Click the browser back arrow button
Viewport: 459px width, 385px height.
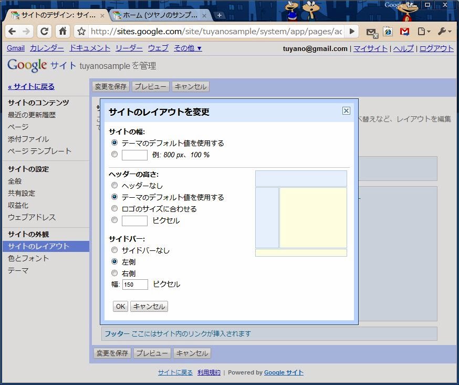point(13,32)
